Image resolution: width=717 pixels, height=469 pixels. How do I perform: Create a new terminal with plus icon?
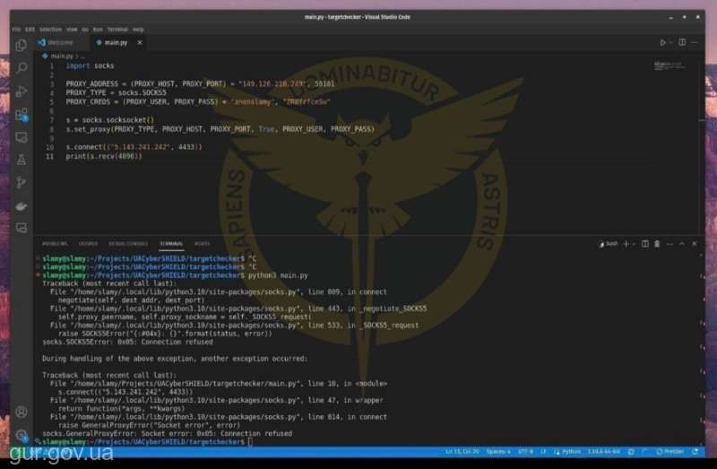pos(626,244)
